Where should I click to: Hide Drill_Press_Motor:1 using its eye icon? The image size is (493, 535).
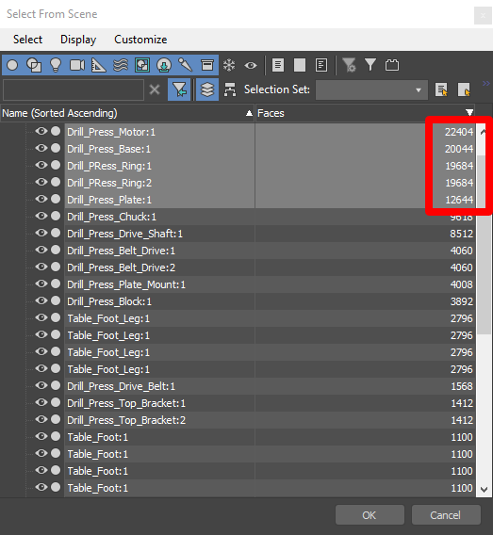pos(41,131)
